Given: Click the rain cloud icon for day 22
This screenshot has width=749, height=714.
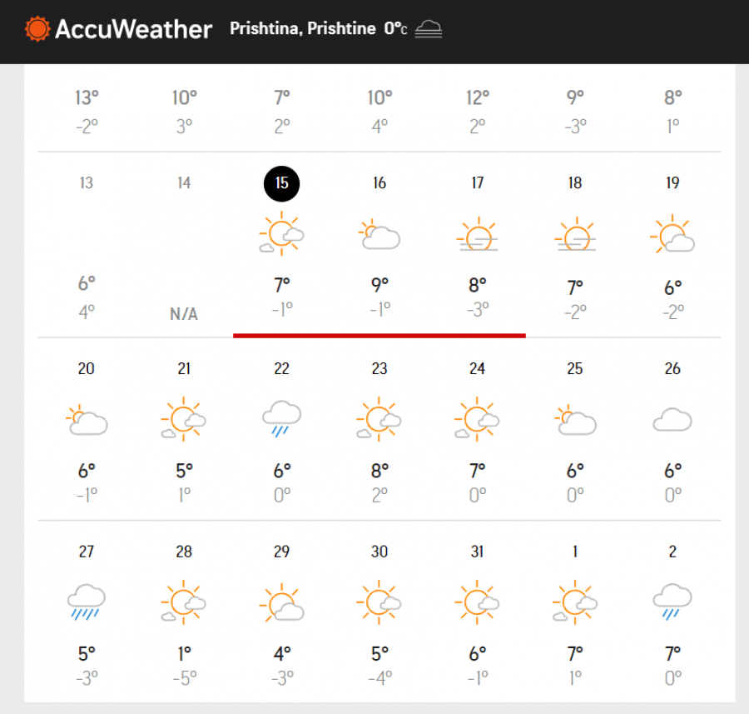Looking at the screenshot, I should [282, 419].
